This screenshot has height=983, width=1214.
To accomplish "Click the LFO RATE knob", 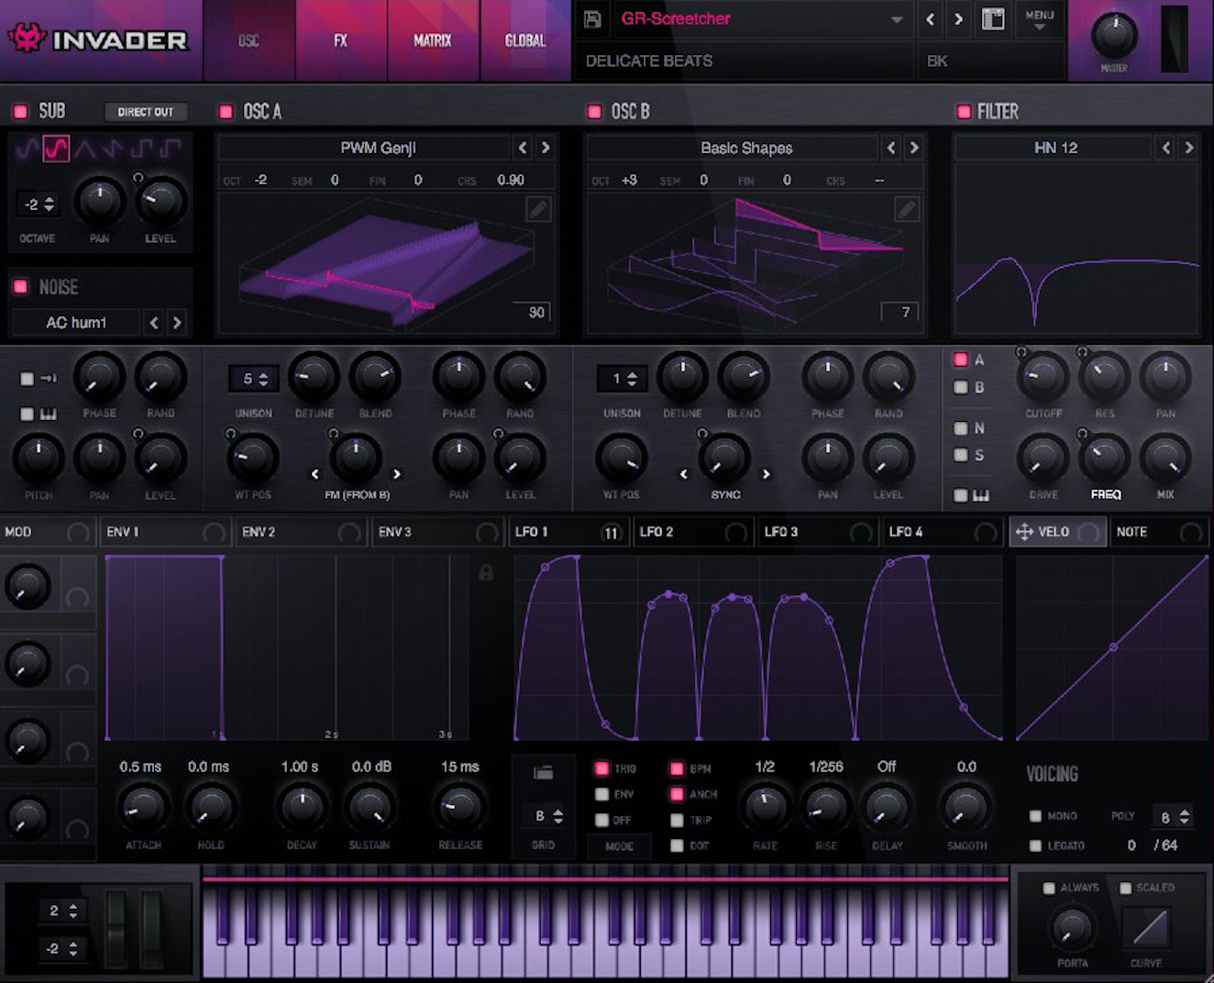I will point(765,807).
